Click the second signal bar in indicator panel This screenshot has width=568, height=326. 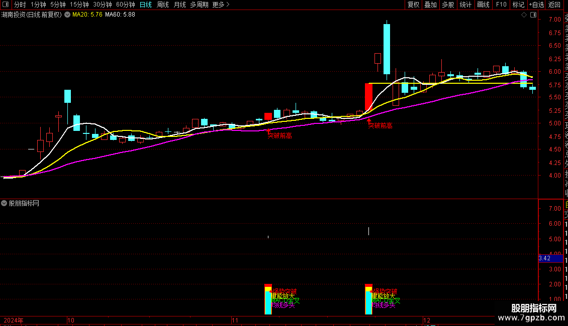click(x=368, y=299)
